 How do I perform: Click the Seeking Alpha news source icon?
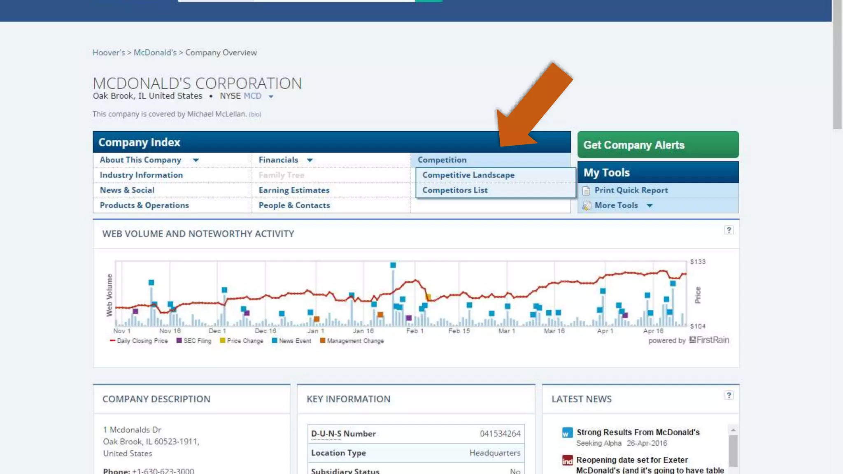(x=567, y=433)
